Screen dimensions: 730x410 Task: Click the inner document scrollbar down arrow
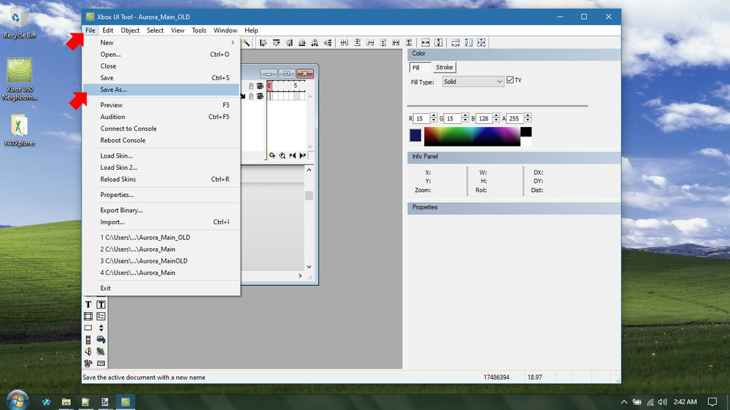point(309,267)
